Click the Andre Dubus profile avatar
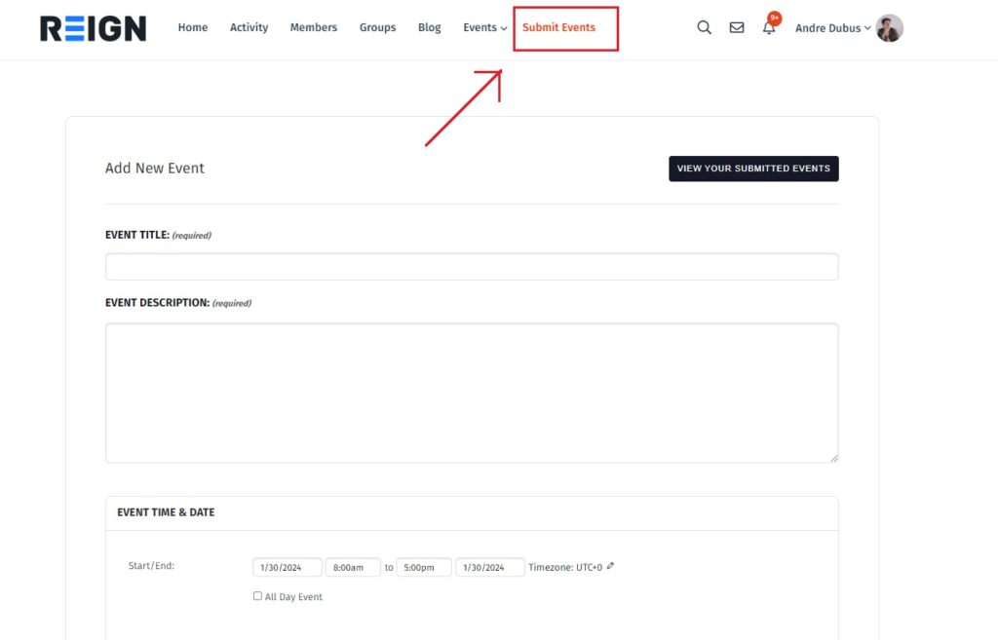Screen dimensions: 998x640 point(889,28)
